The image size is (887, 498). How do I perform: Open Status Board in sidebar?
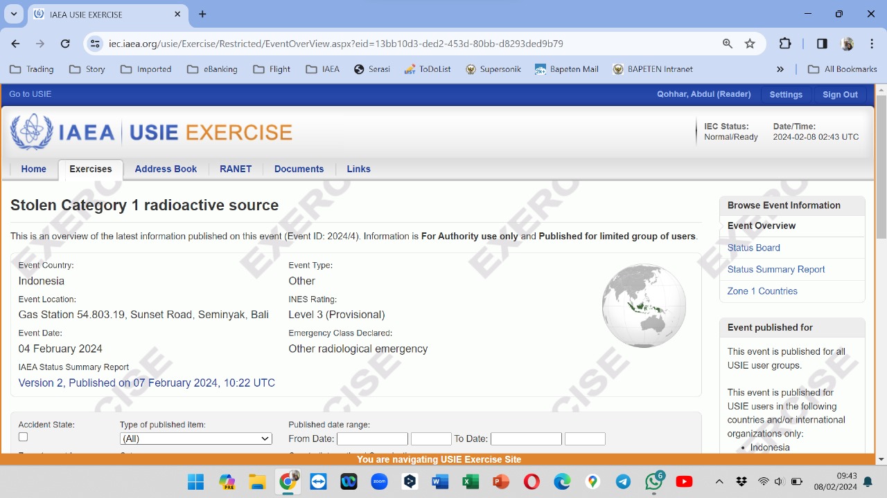[754, 248]
